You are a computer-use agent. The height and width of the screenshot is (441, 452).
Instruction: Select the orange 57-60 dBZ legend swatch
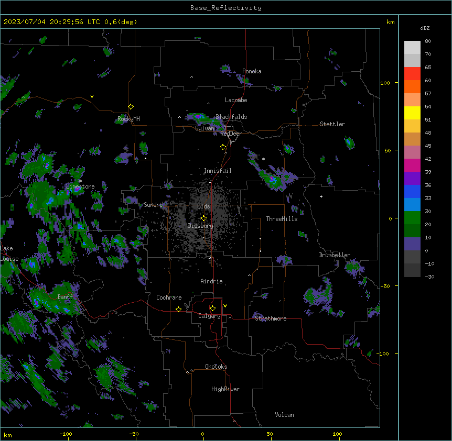412,86
